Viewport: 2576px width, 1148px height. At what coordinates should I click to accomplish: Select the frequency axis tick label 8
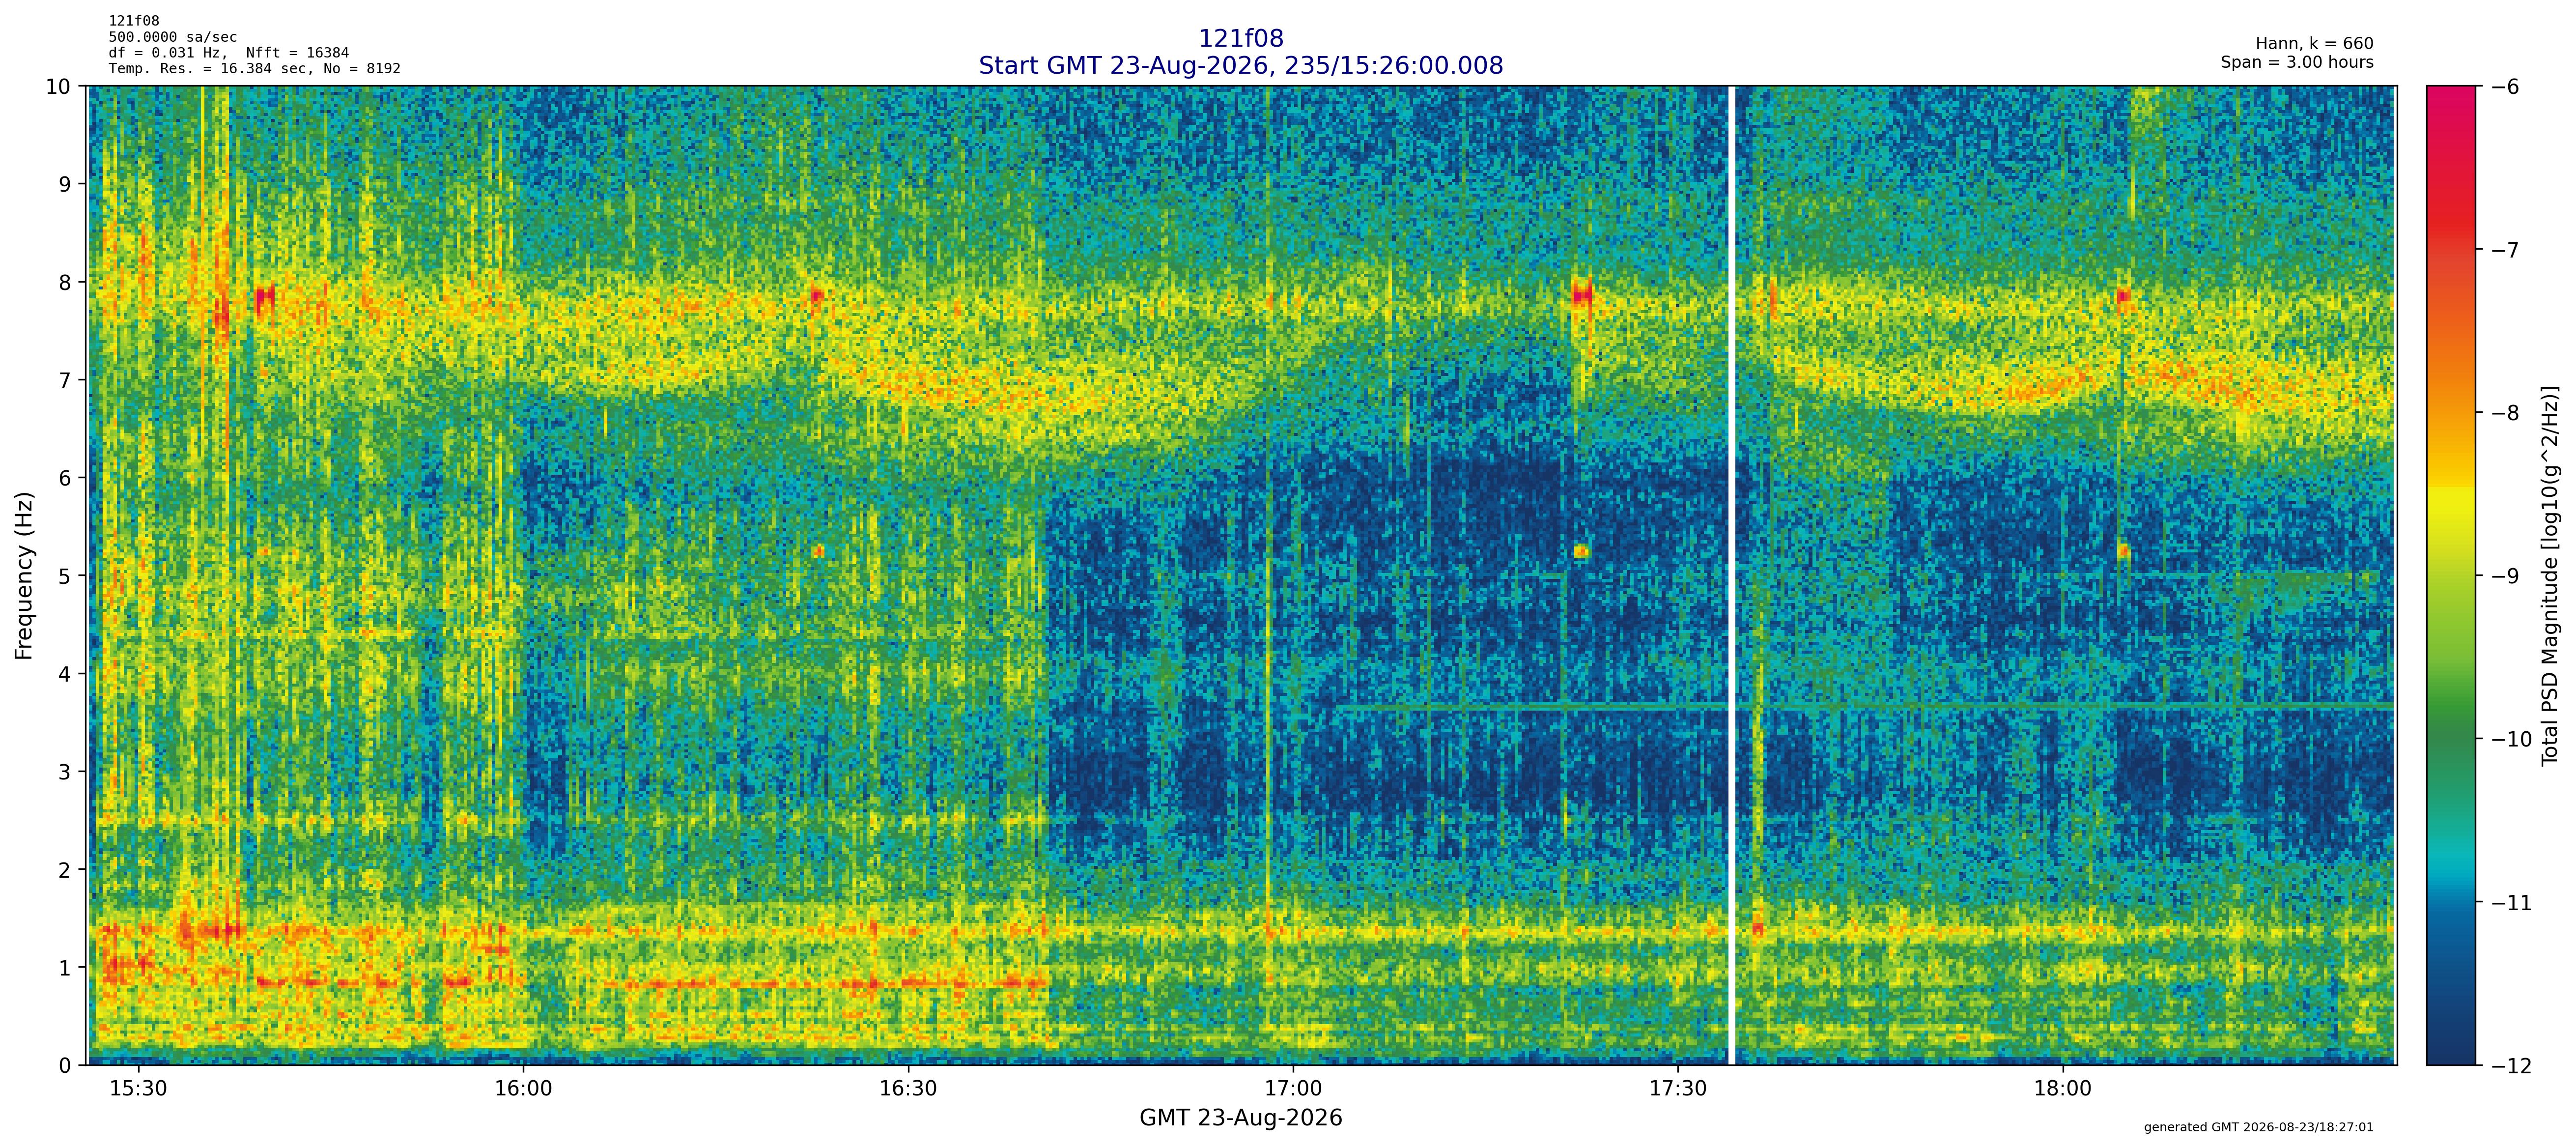pyautogui.click(x=65, y=282)
